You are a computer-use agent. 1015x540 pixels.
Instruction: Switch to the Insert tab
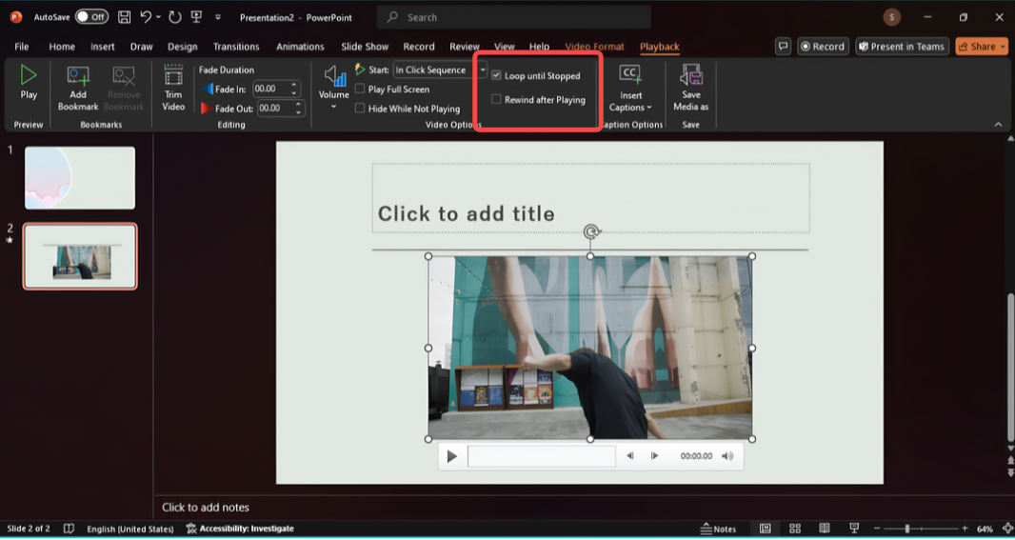click(102, 47)
